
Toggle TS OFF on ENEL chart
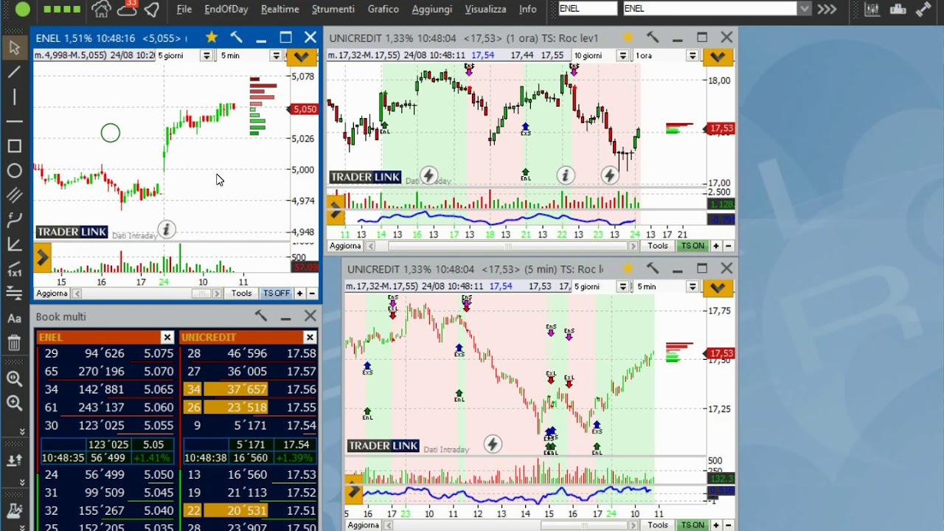point(277,293)
